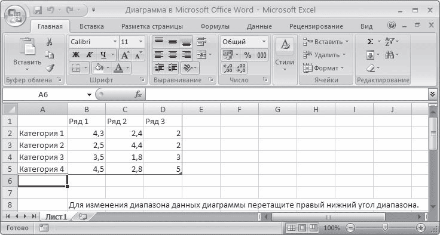Select the Лист1 sheet tab
This screenshot has width=440, height=235.
56,217
